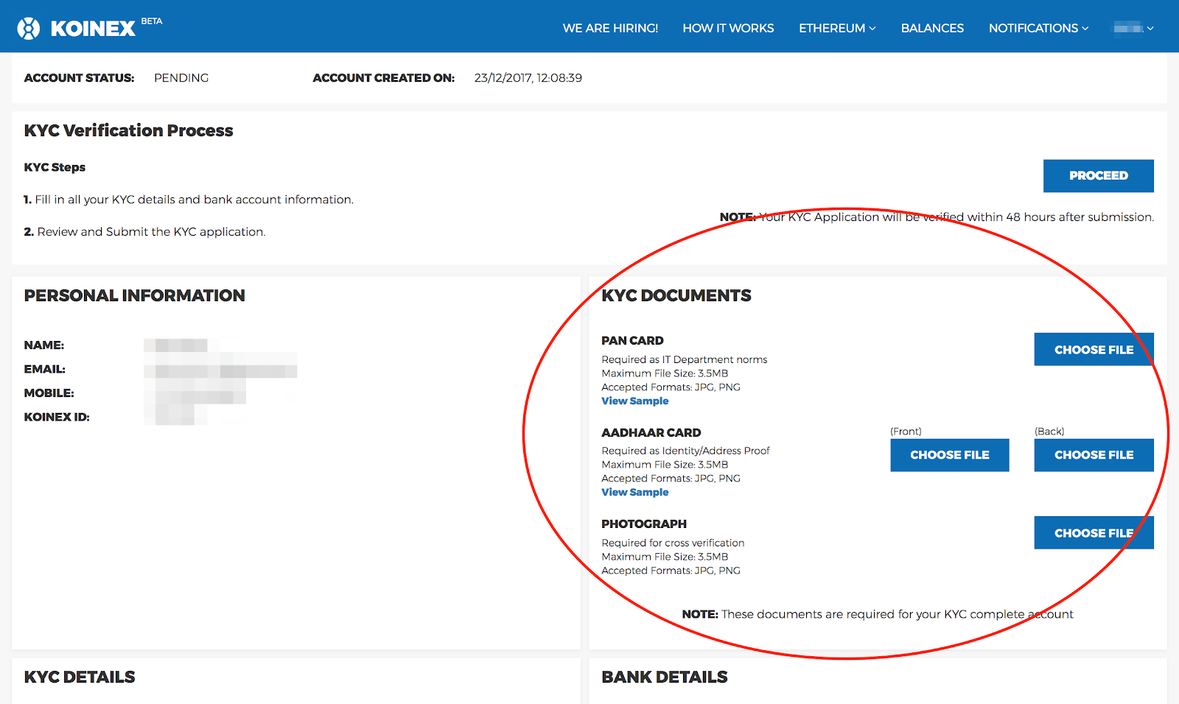Click the PHOTOGRAPH section title
The height and width of the screenshot is (704, 1179).
click(x=644, y=524)
